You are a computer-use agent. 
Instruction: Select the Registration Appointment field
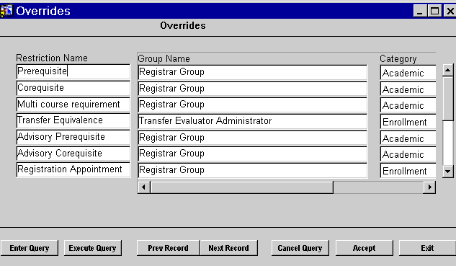pyautogui.click(x=73, y=169)
